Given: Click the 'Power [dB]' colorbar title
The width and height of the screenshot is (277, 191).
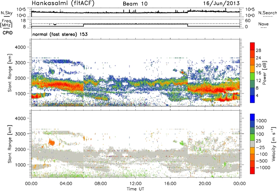Looking at the screenshot, I should 264,73.
